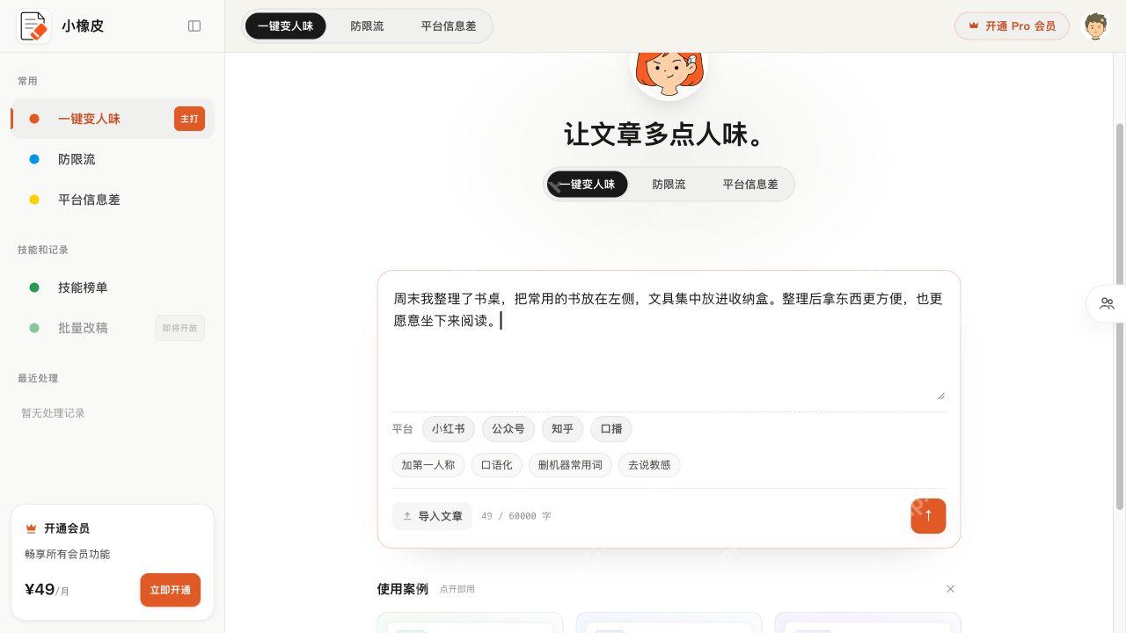Click the 主打 badge on 一键变人味
The image size is (1126, 633).
coord(189,119)
